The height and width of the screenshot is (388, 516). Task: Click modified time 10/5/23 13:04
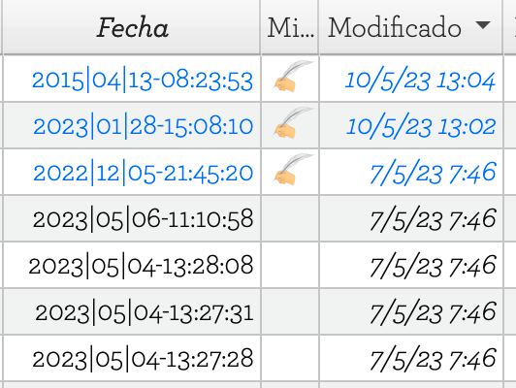point(420,81)
